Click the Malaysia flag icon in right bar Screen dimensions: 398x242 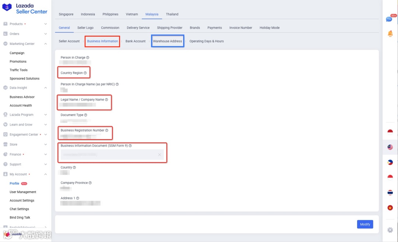coord(390,147)
